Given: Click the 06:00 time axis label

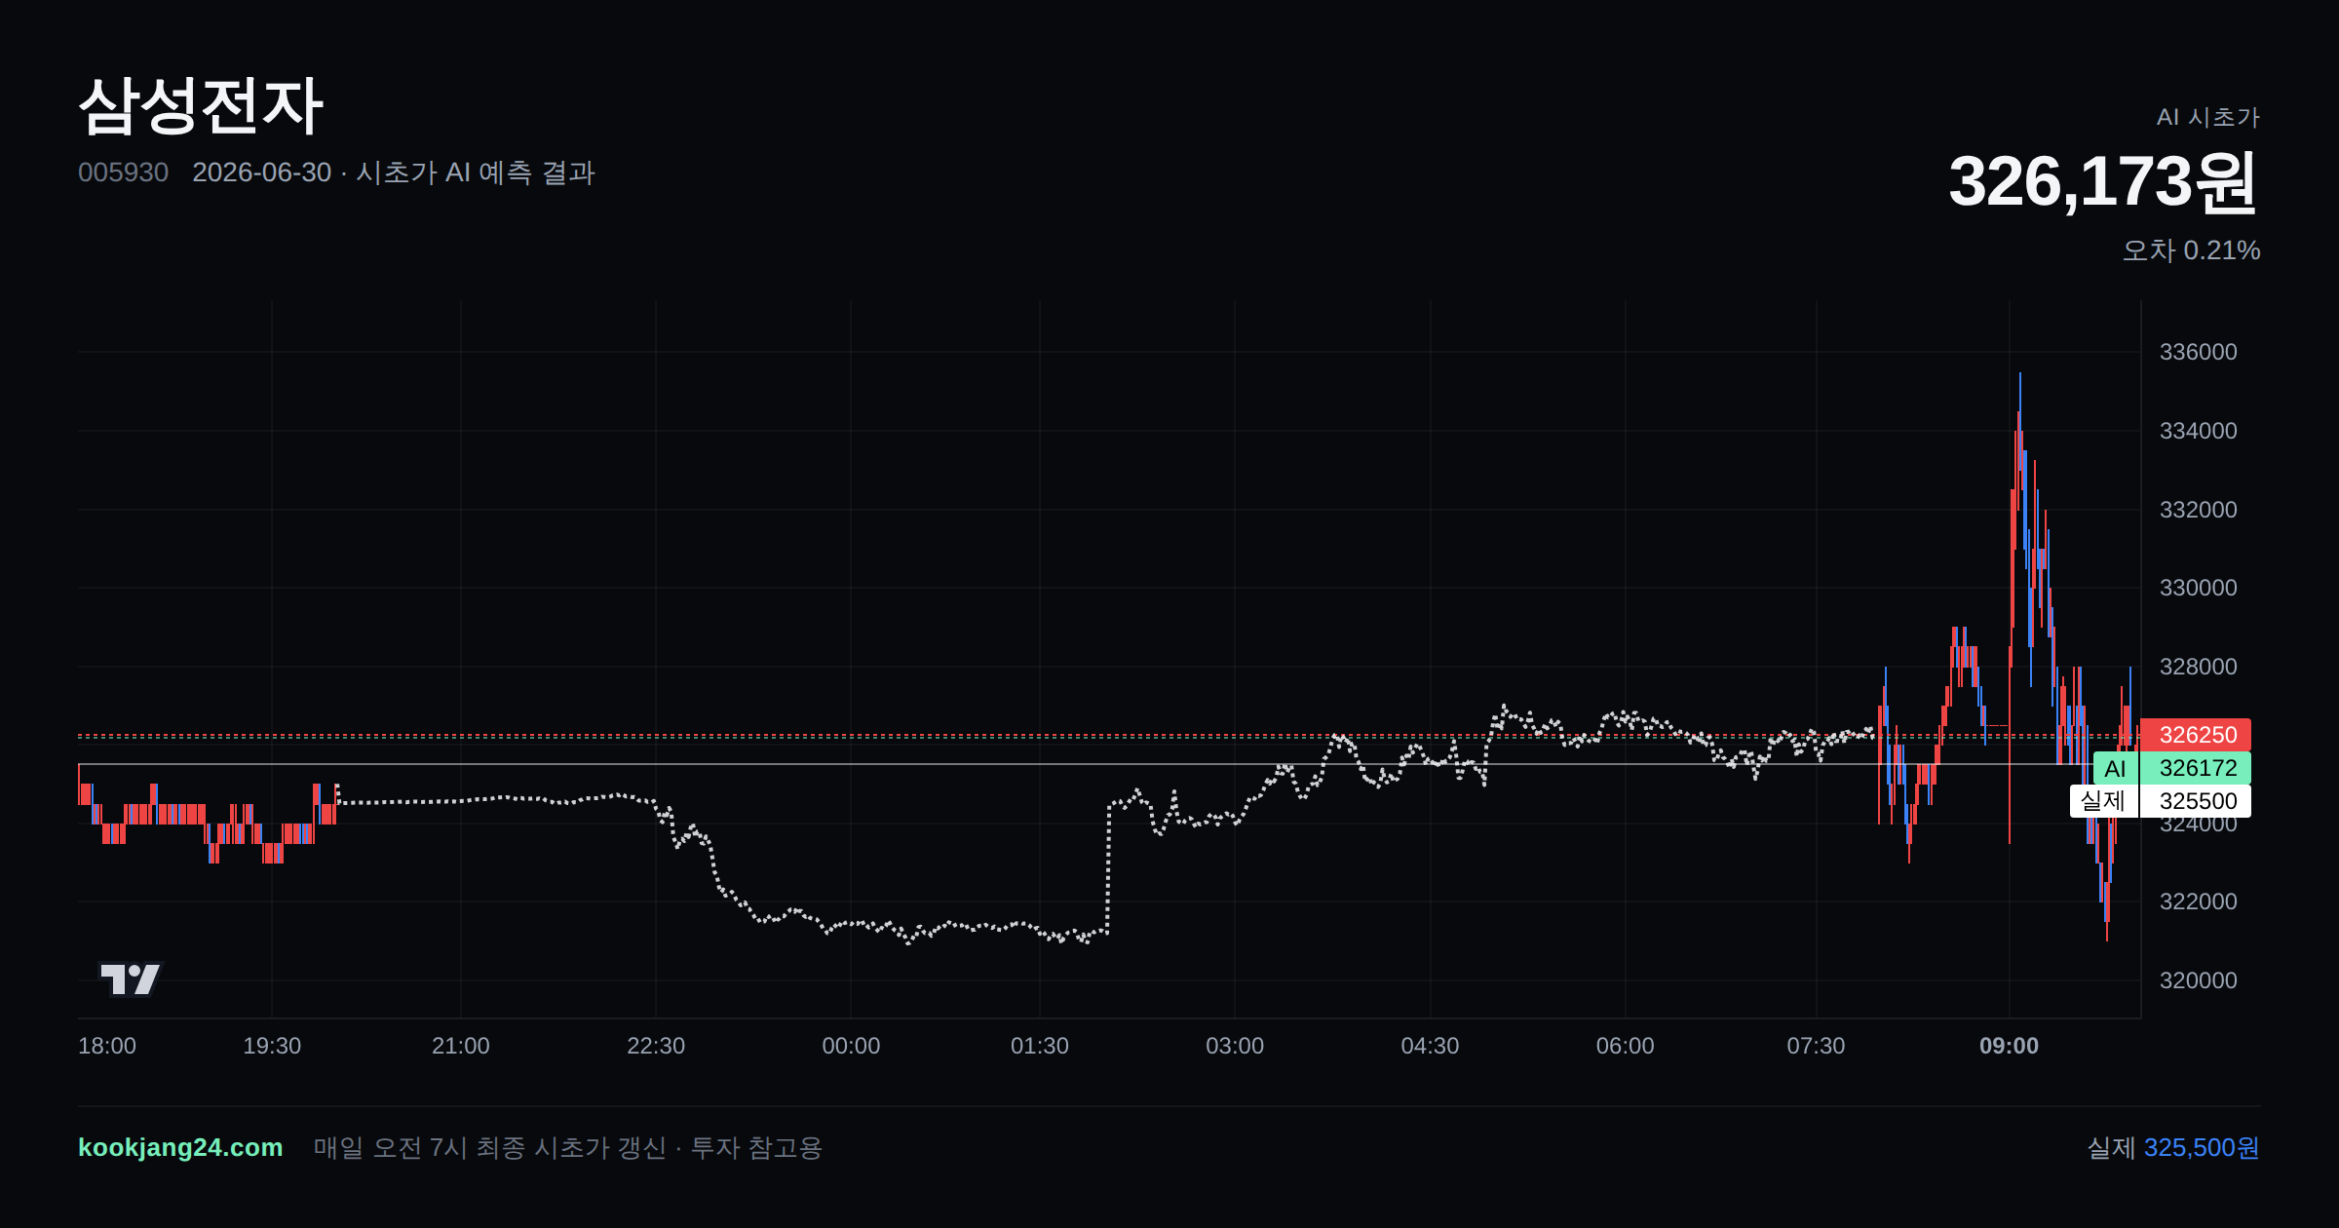Looking at the screenshot, I should (x=1626, y=1046).
